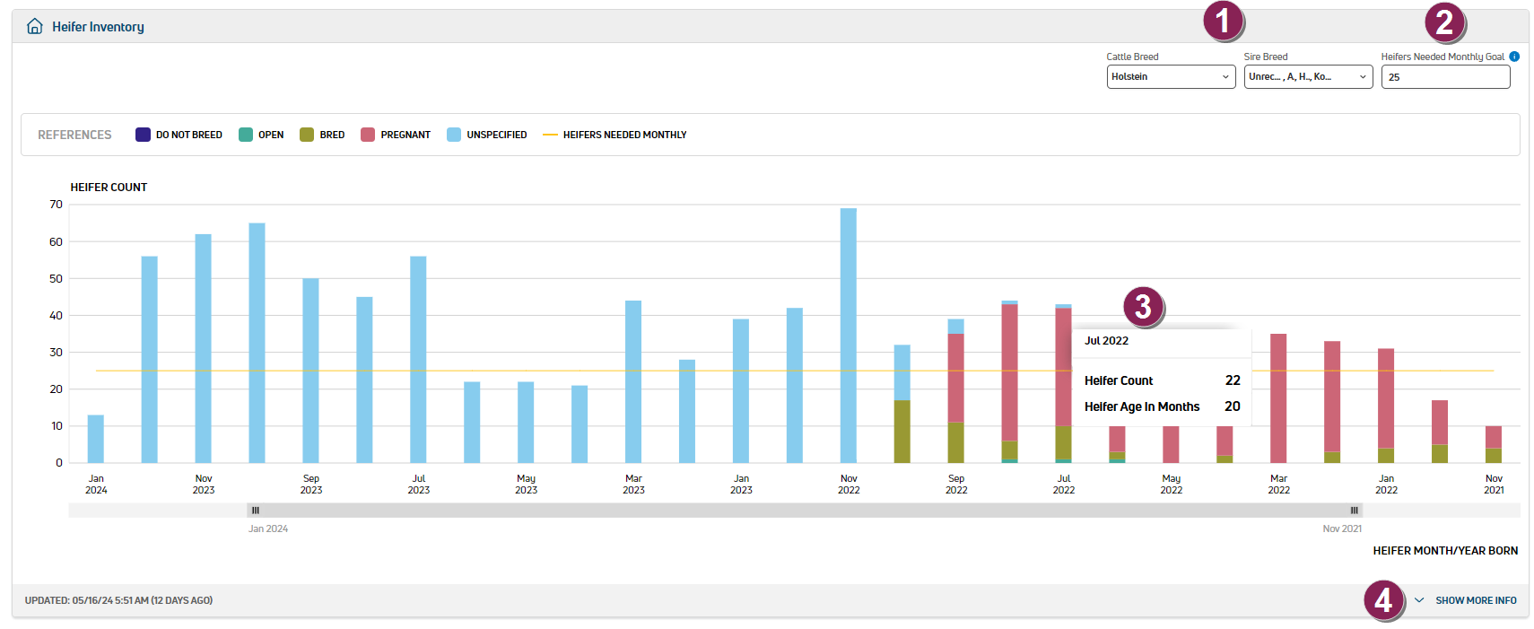
Task: Open the Cattle Breed dropdown
Action: pyautogui.click(x=1170, y=77)
